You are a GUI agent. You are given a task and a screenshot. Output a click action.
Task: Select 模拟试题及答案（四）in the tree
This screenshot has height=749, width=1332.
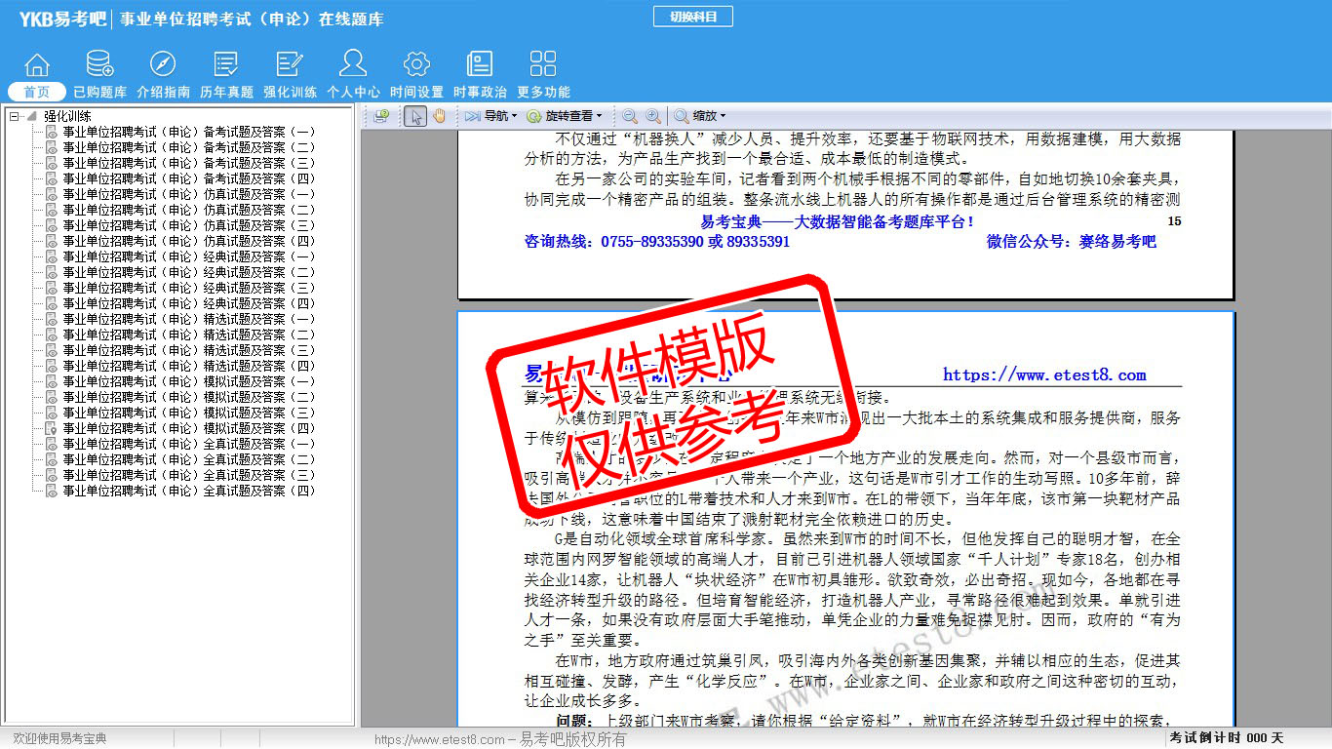tap(189, 428)
